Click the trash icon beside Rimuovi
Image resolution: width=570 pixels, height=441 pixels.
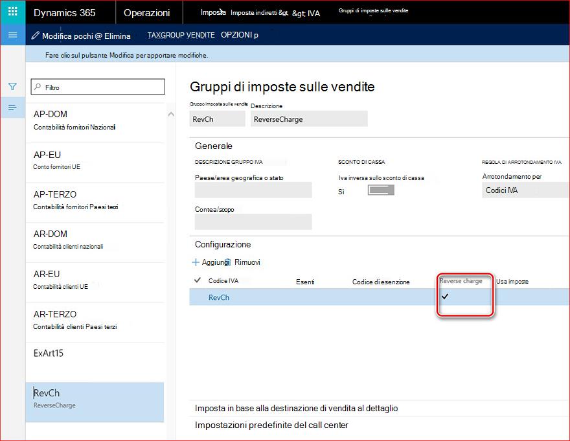click(x=229, y=262)
